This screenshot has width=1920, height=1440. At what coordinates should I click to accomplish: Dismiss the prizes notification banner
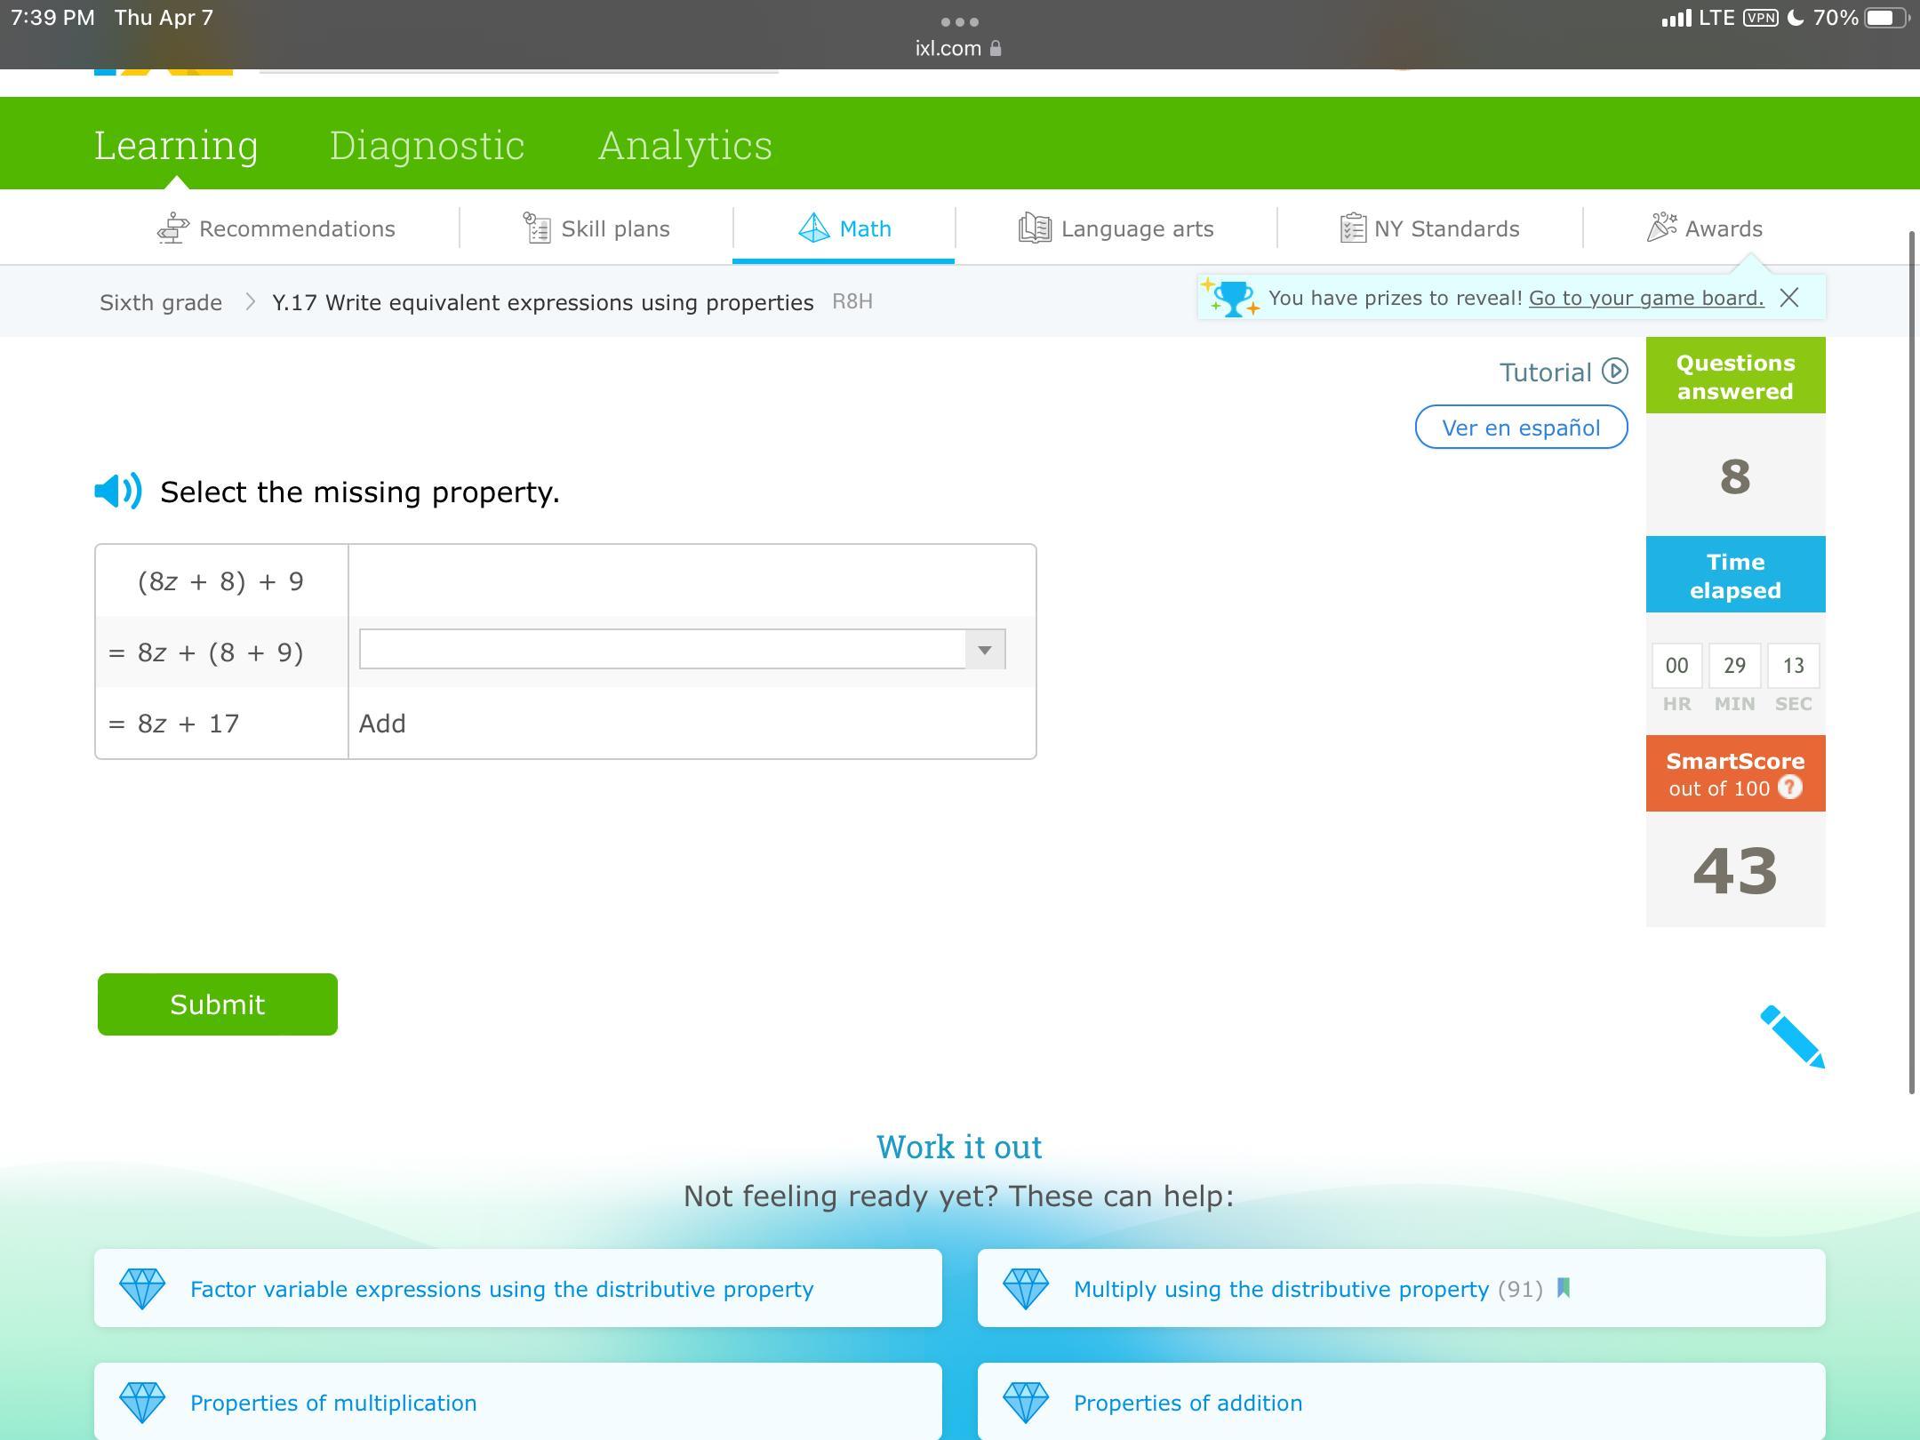(1789, 298)
